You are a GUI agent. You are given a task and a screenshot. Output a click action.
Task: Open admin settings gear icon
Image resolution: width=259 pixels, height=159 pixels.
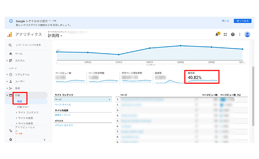click(11, 140)
